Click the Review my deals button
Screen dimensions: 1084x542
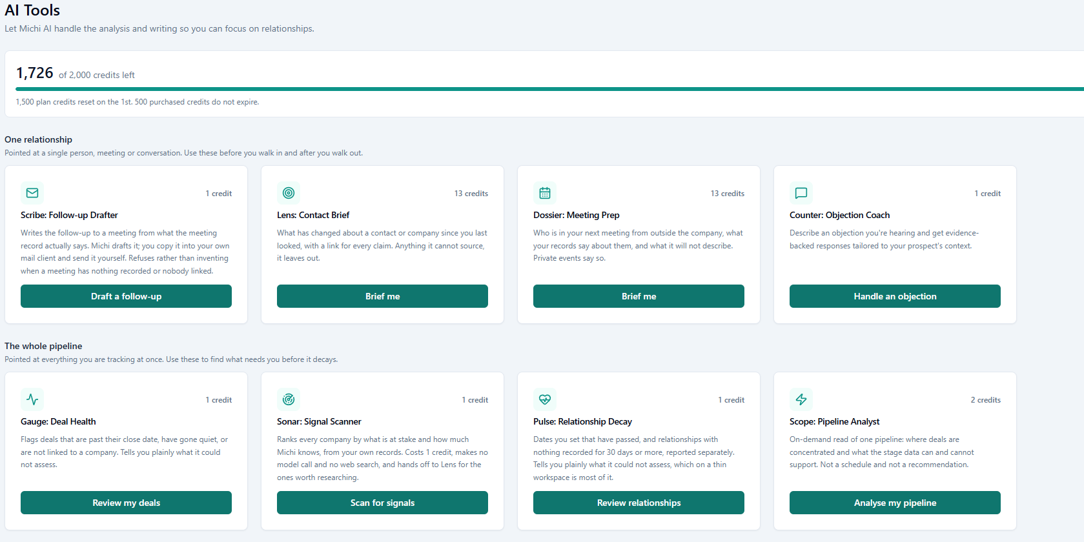[126, 503]
